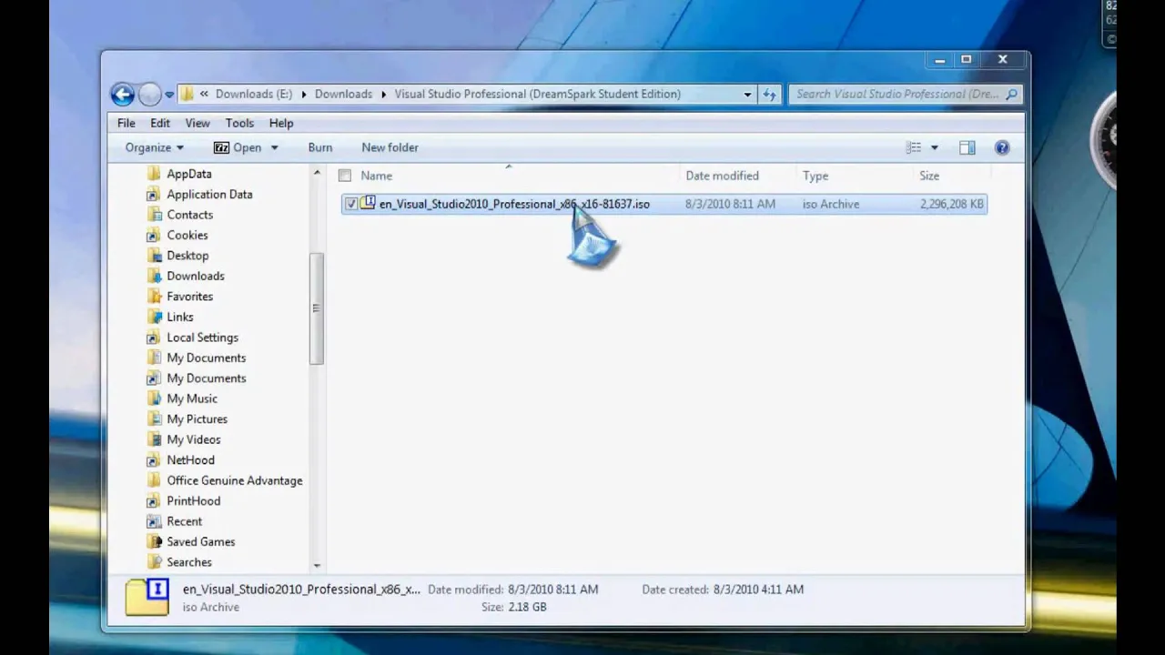Uncheck the en_Visual_Studio2010 iso file checkbox
Screen dimensions: 1165x655
(x=351, y=204)
